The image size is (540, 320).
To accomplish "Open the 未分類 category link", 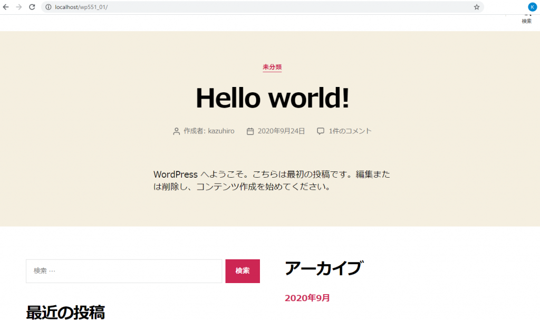I will 272,67.
